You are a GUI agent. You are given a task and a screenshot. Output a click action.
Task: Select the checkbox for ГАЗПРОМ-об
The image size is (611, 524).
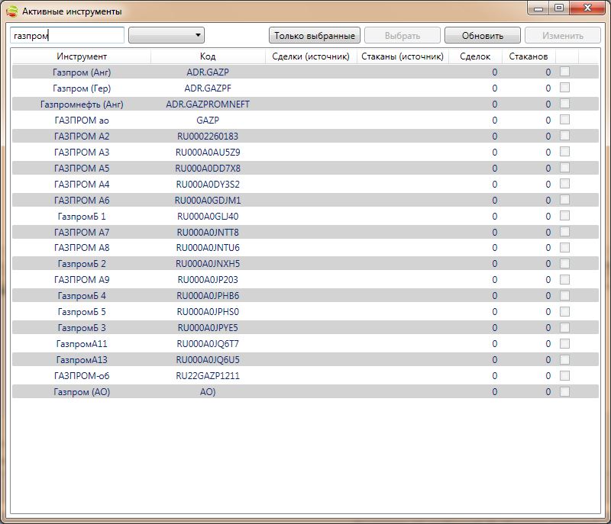pyautogui.click(x=564, y=375)
